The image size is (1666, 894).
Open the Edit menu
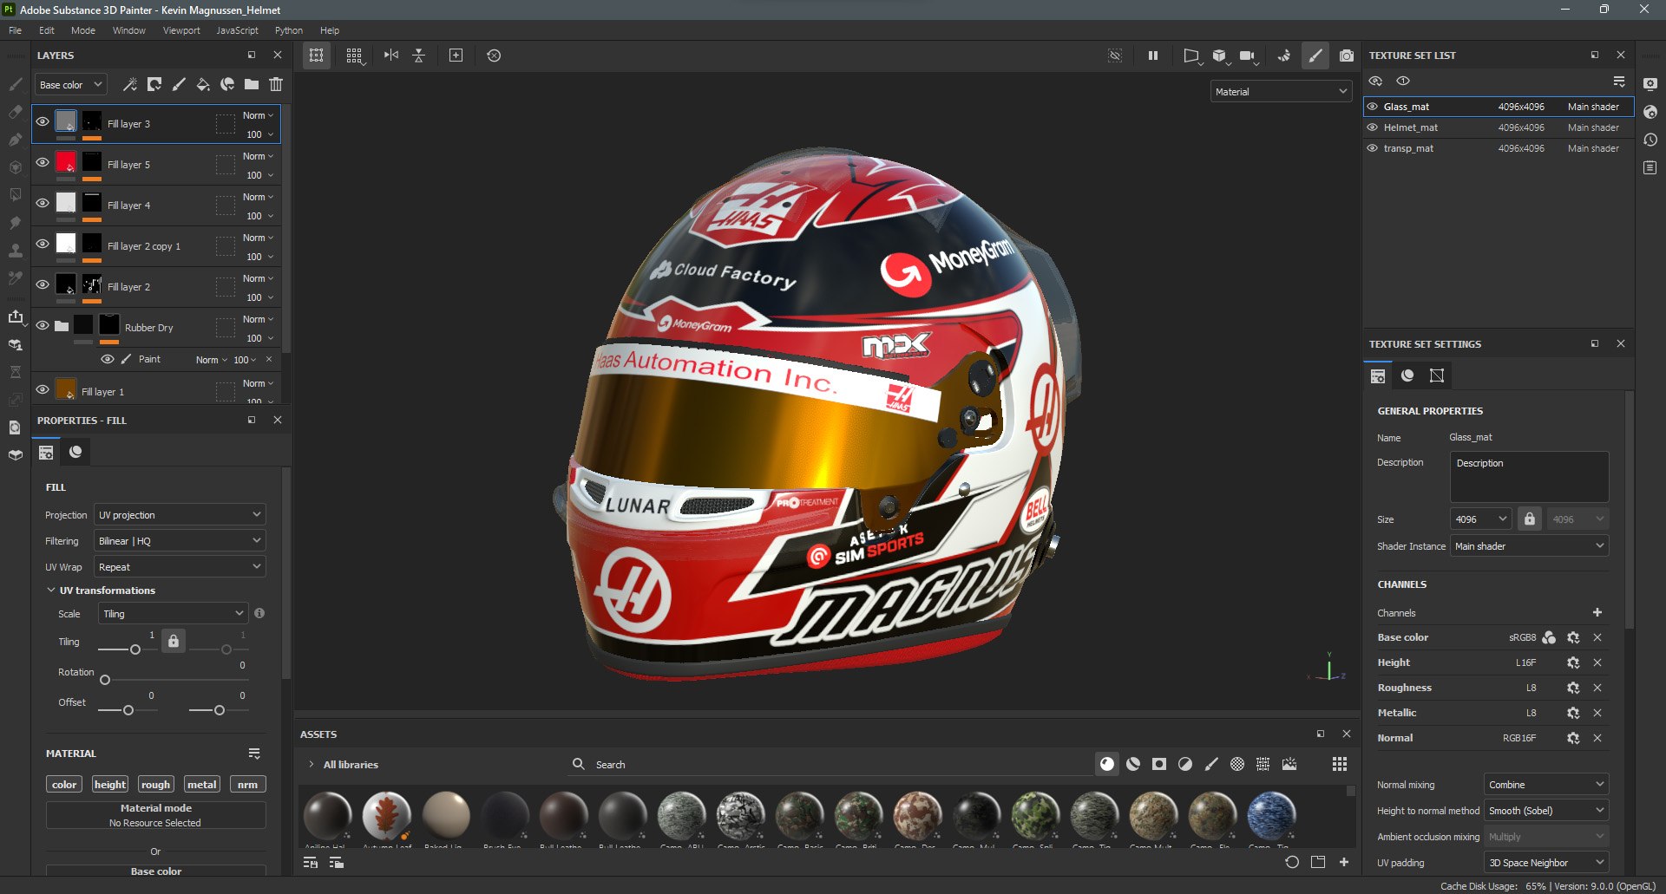tap(47, 30)
